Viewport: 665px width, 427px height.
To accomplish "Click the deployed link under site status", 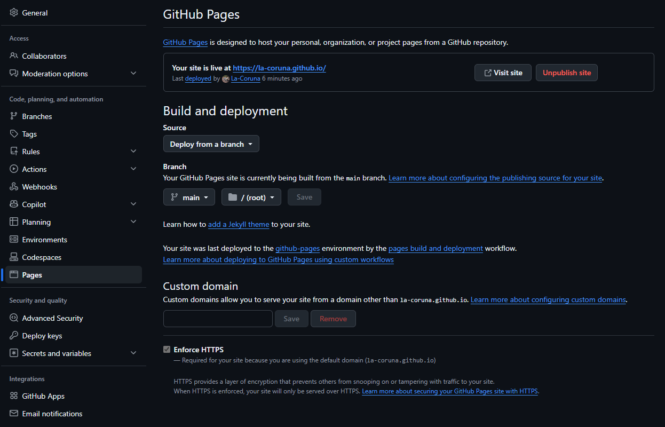I will (198, 78).
